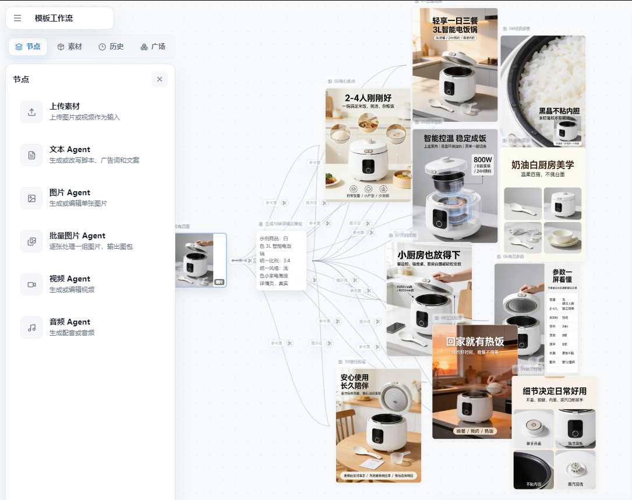Open the 参数一屏看懂 image
The image size is (632, 500).
click(537, 320)
